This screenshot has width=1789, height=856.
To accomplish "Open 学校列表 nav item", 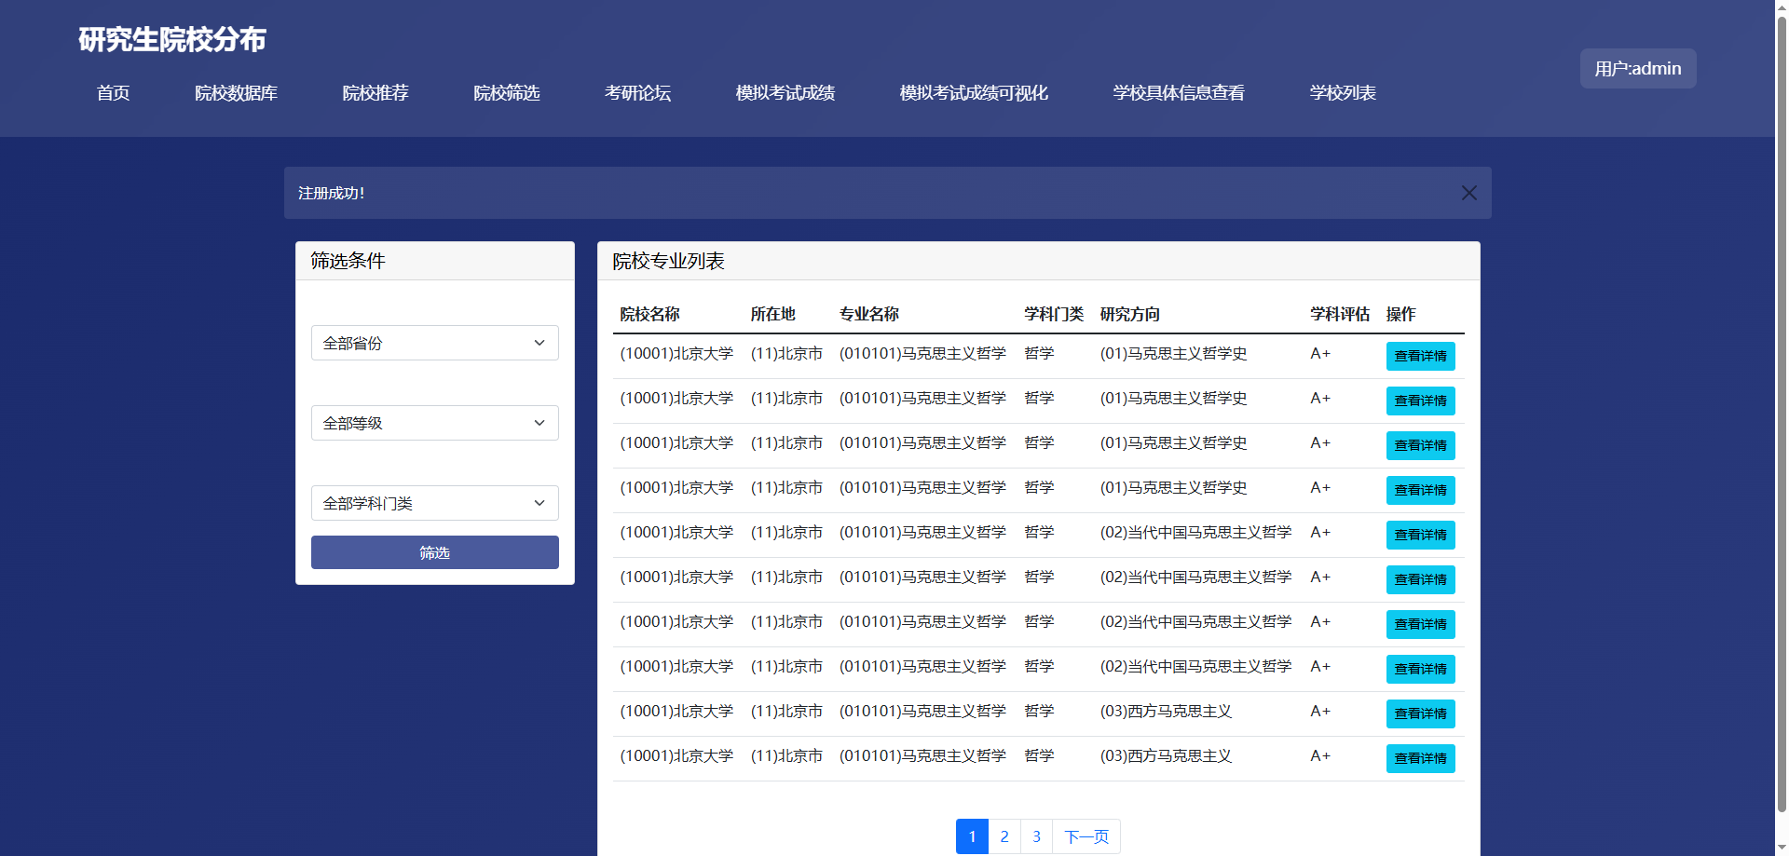I will (x=1343, y=93).
